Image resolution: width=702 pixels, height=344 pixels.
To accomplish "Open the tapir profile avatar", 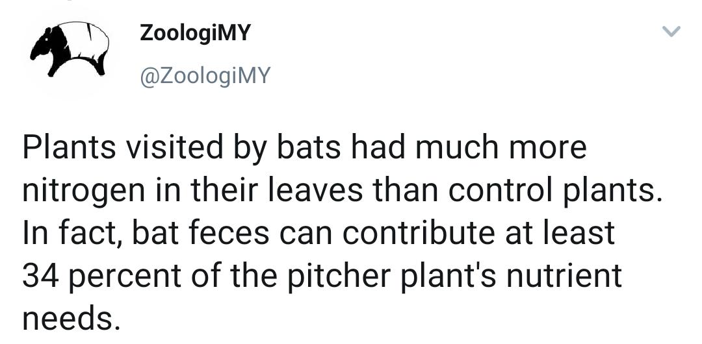I will [70, 49].
